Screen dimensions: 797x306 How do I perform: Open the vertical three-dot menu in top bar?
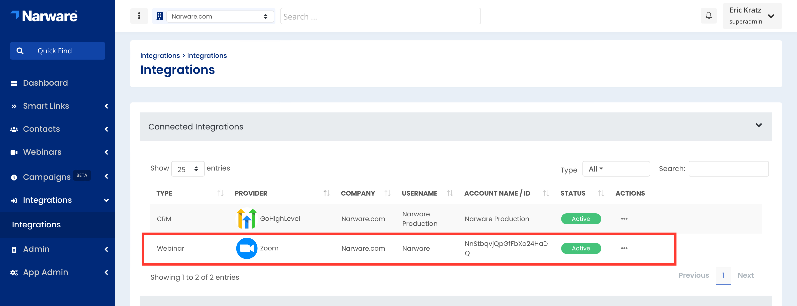(x=139, y=16)
